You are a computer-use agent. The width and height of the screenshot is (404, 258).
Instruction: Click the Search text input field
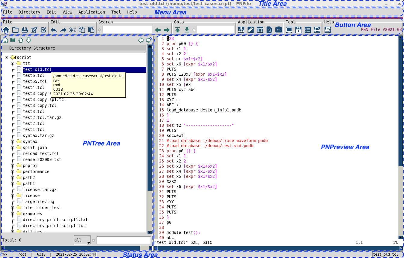127,30
